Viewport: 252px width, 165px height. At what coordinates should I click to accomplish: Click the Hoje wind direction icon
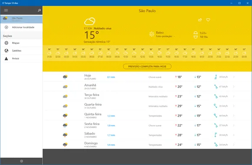216,77
